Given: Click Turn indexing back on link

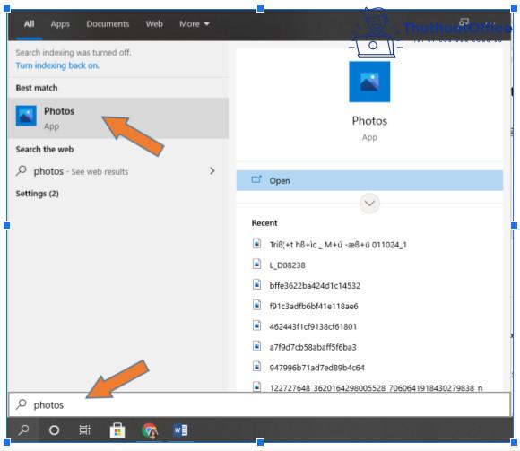Looking at the screenshot, I should pos(57,65).
